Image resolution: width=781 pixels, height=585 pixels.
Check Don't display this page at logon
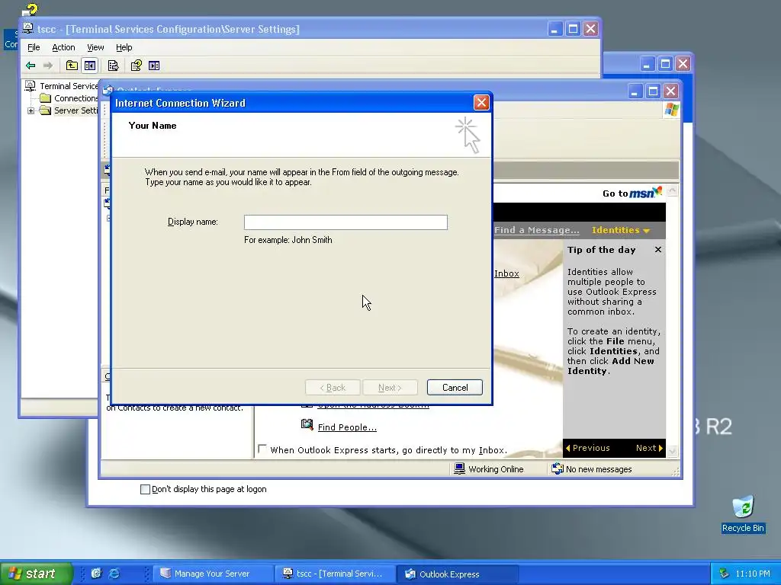(146, 490)
